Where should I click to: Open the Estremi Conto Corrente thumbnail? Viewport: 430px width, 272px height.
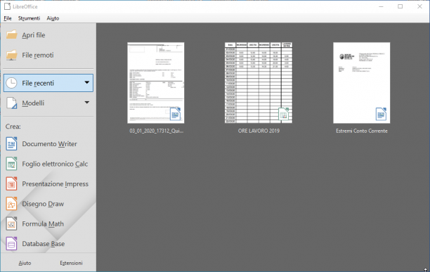coord(361,83)
